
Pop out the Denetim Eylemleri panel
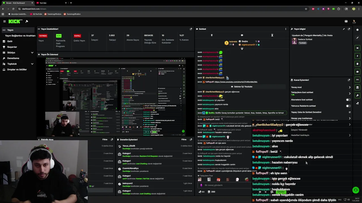point(191,140)
